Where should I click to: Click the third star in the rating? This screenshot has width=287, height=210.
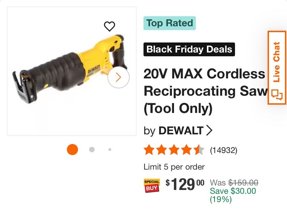[x=174, y=150]
